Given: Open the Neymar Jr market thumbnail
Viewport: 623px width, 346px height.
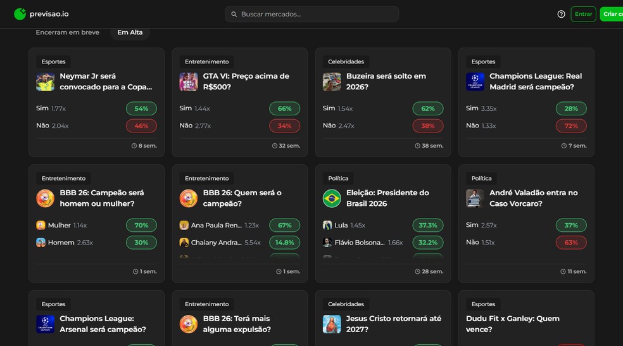Looking at the screenshot, I should tap(46, 82).
